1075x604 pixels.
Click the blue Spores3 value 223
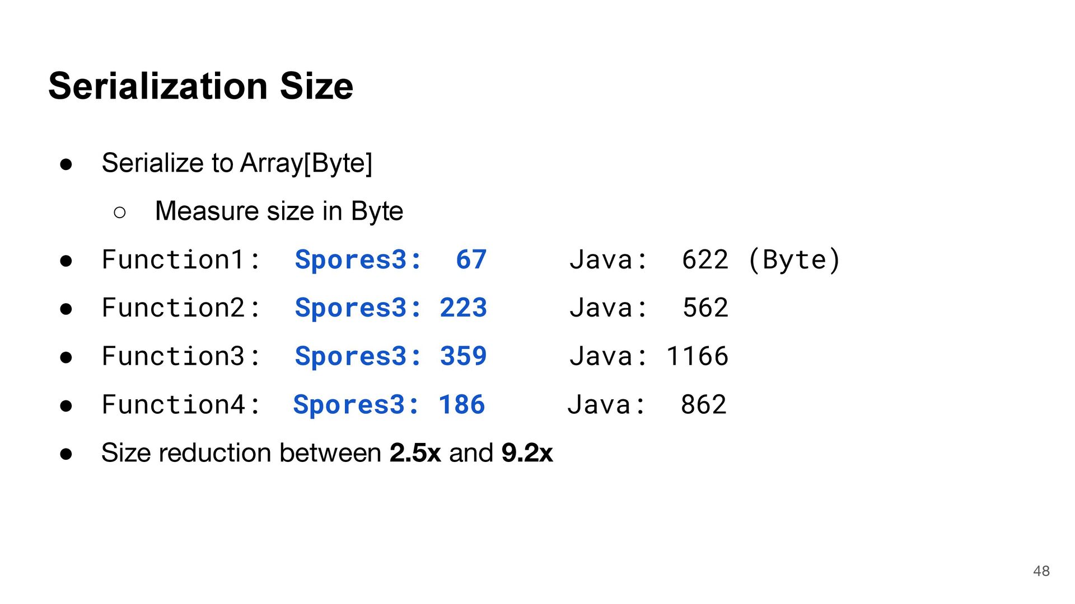tap(463, 308)
